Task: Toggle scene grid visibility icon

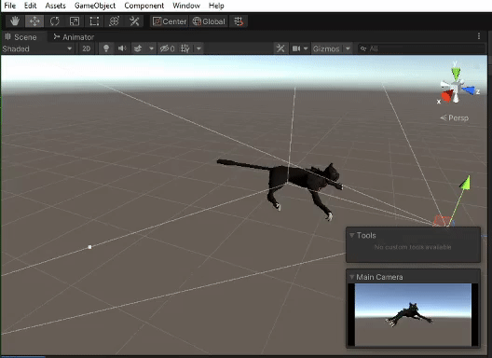Action: tap(185, 48)
